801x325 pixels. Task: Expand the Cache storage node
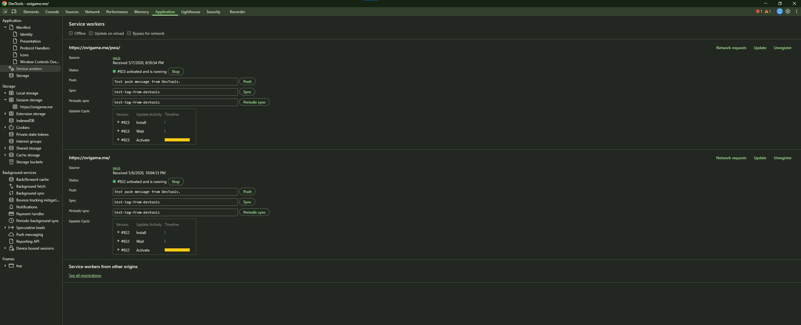tap(5, 155)
